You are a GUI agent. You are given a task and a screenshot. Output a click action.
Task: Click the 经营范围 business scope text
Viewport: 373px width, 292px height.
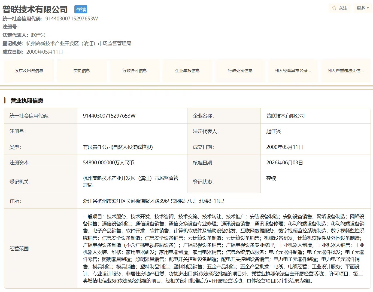click(x=224, y=248)
